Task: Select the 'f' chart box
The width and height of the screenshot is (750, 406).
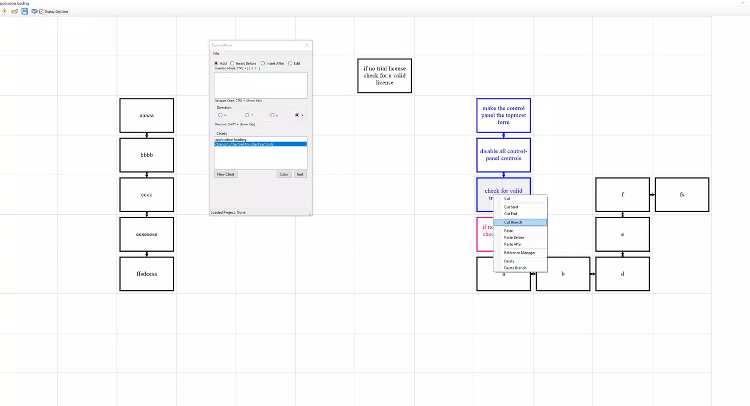Action: tap(622, 195)
